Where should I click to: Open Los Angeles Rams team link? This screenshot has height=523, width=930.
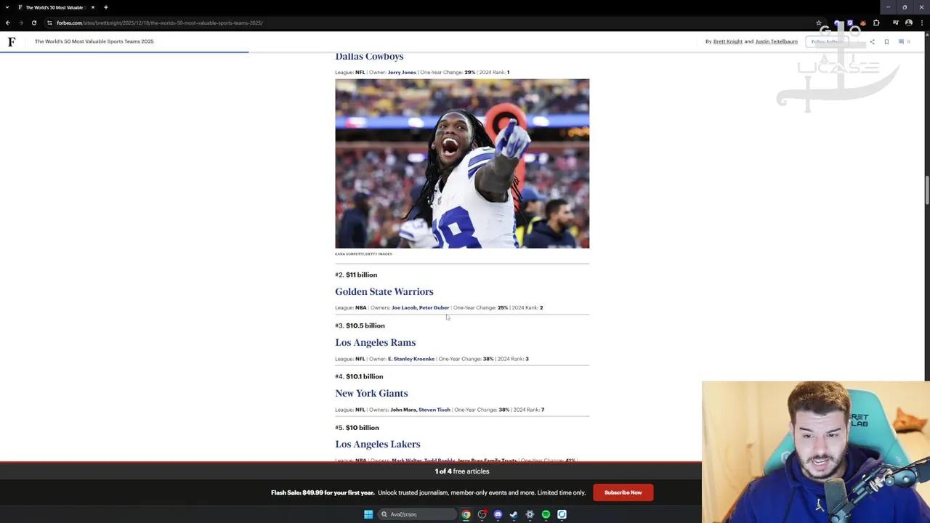pyautogui.click(x=376, y=343)
